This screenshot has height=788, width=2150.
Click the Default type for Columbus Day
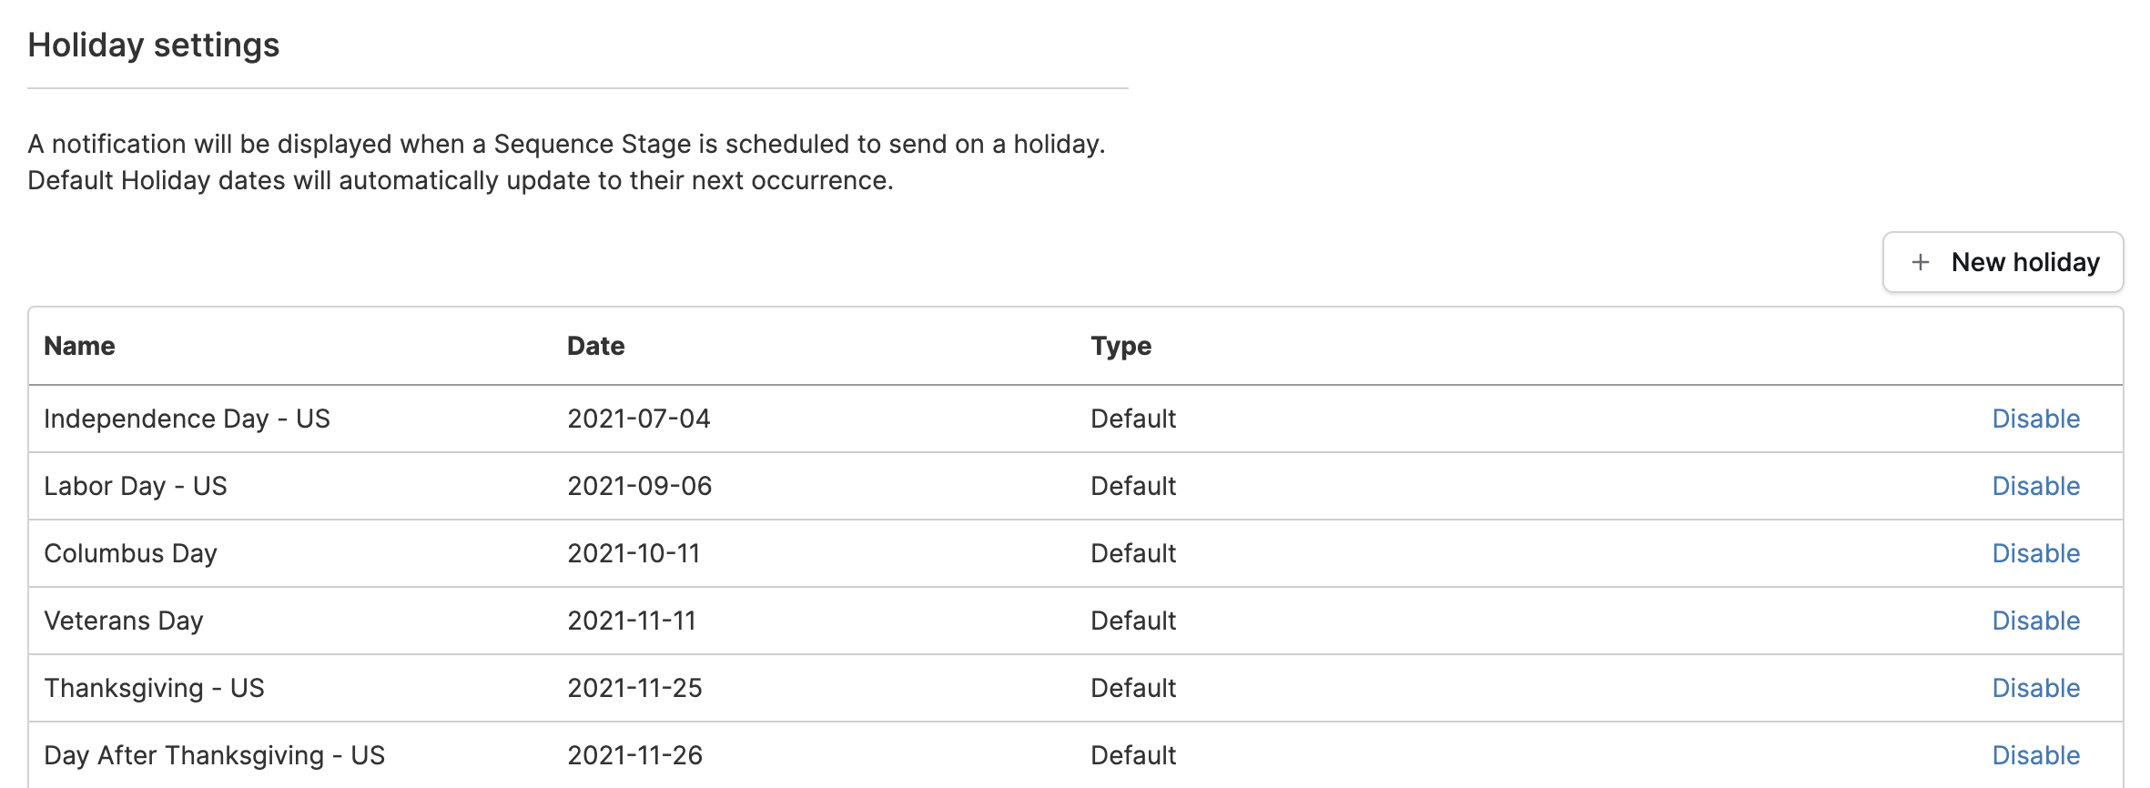(x=1133, y=553)
